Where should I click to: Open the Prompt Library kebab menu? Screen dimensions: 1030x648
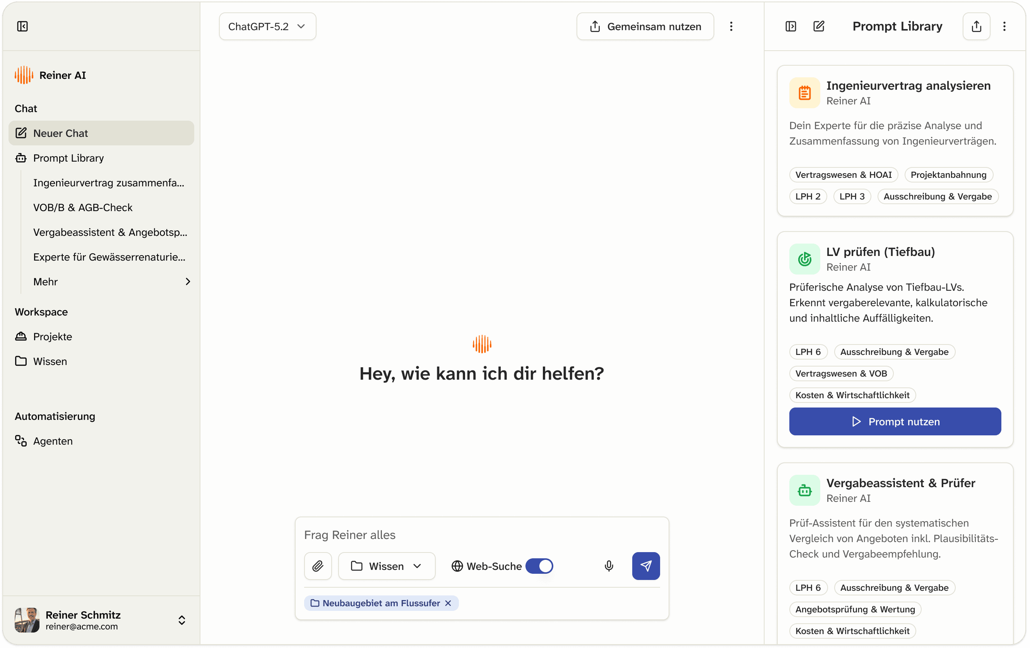pos(1004,27)
